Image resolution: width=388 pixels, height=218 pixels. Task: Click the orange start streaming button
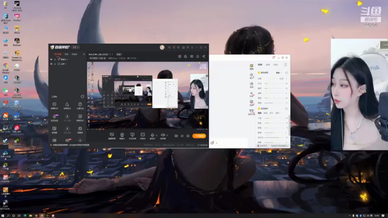pos(199,136)
